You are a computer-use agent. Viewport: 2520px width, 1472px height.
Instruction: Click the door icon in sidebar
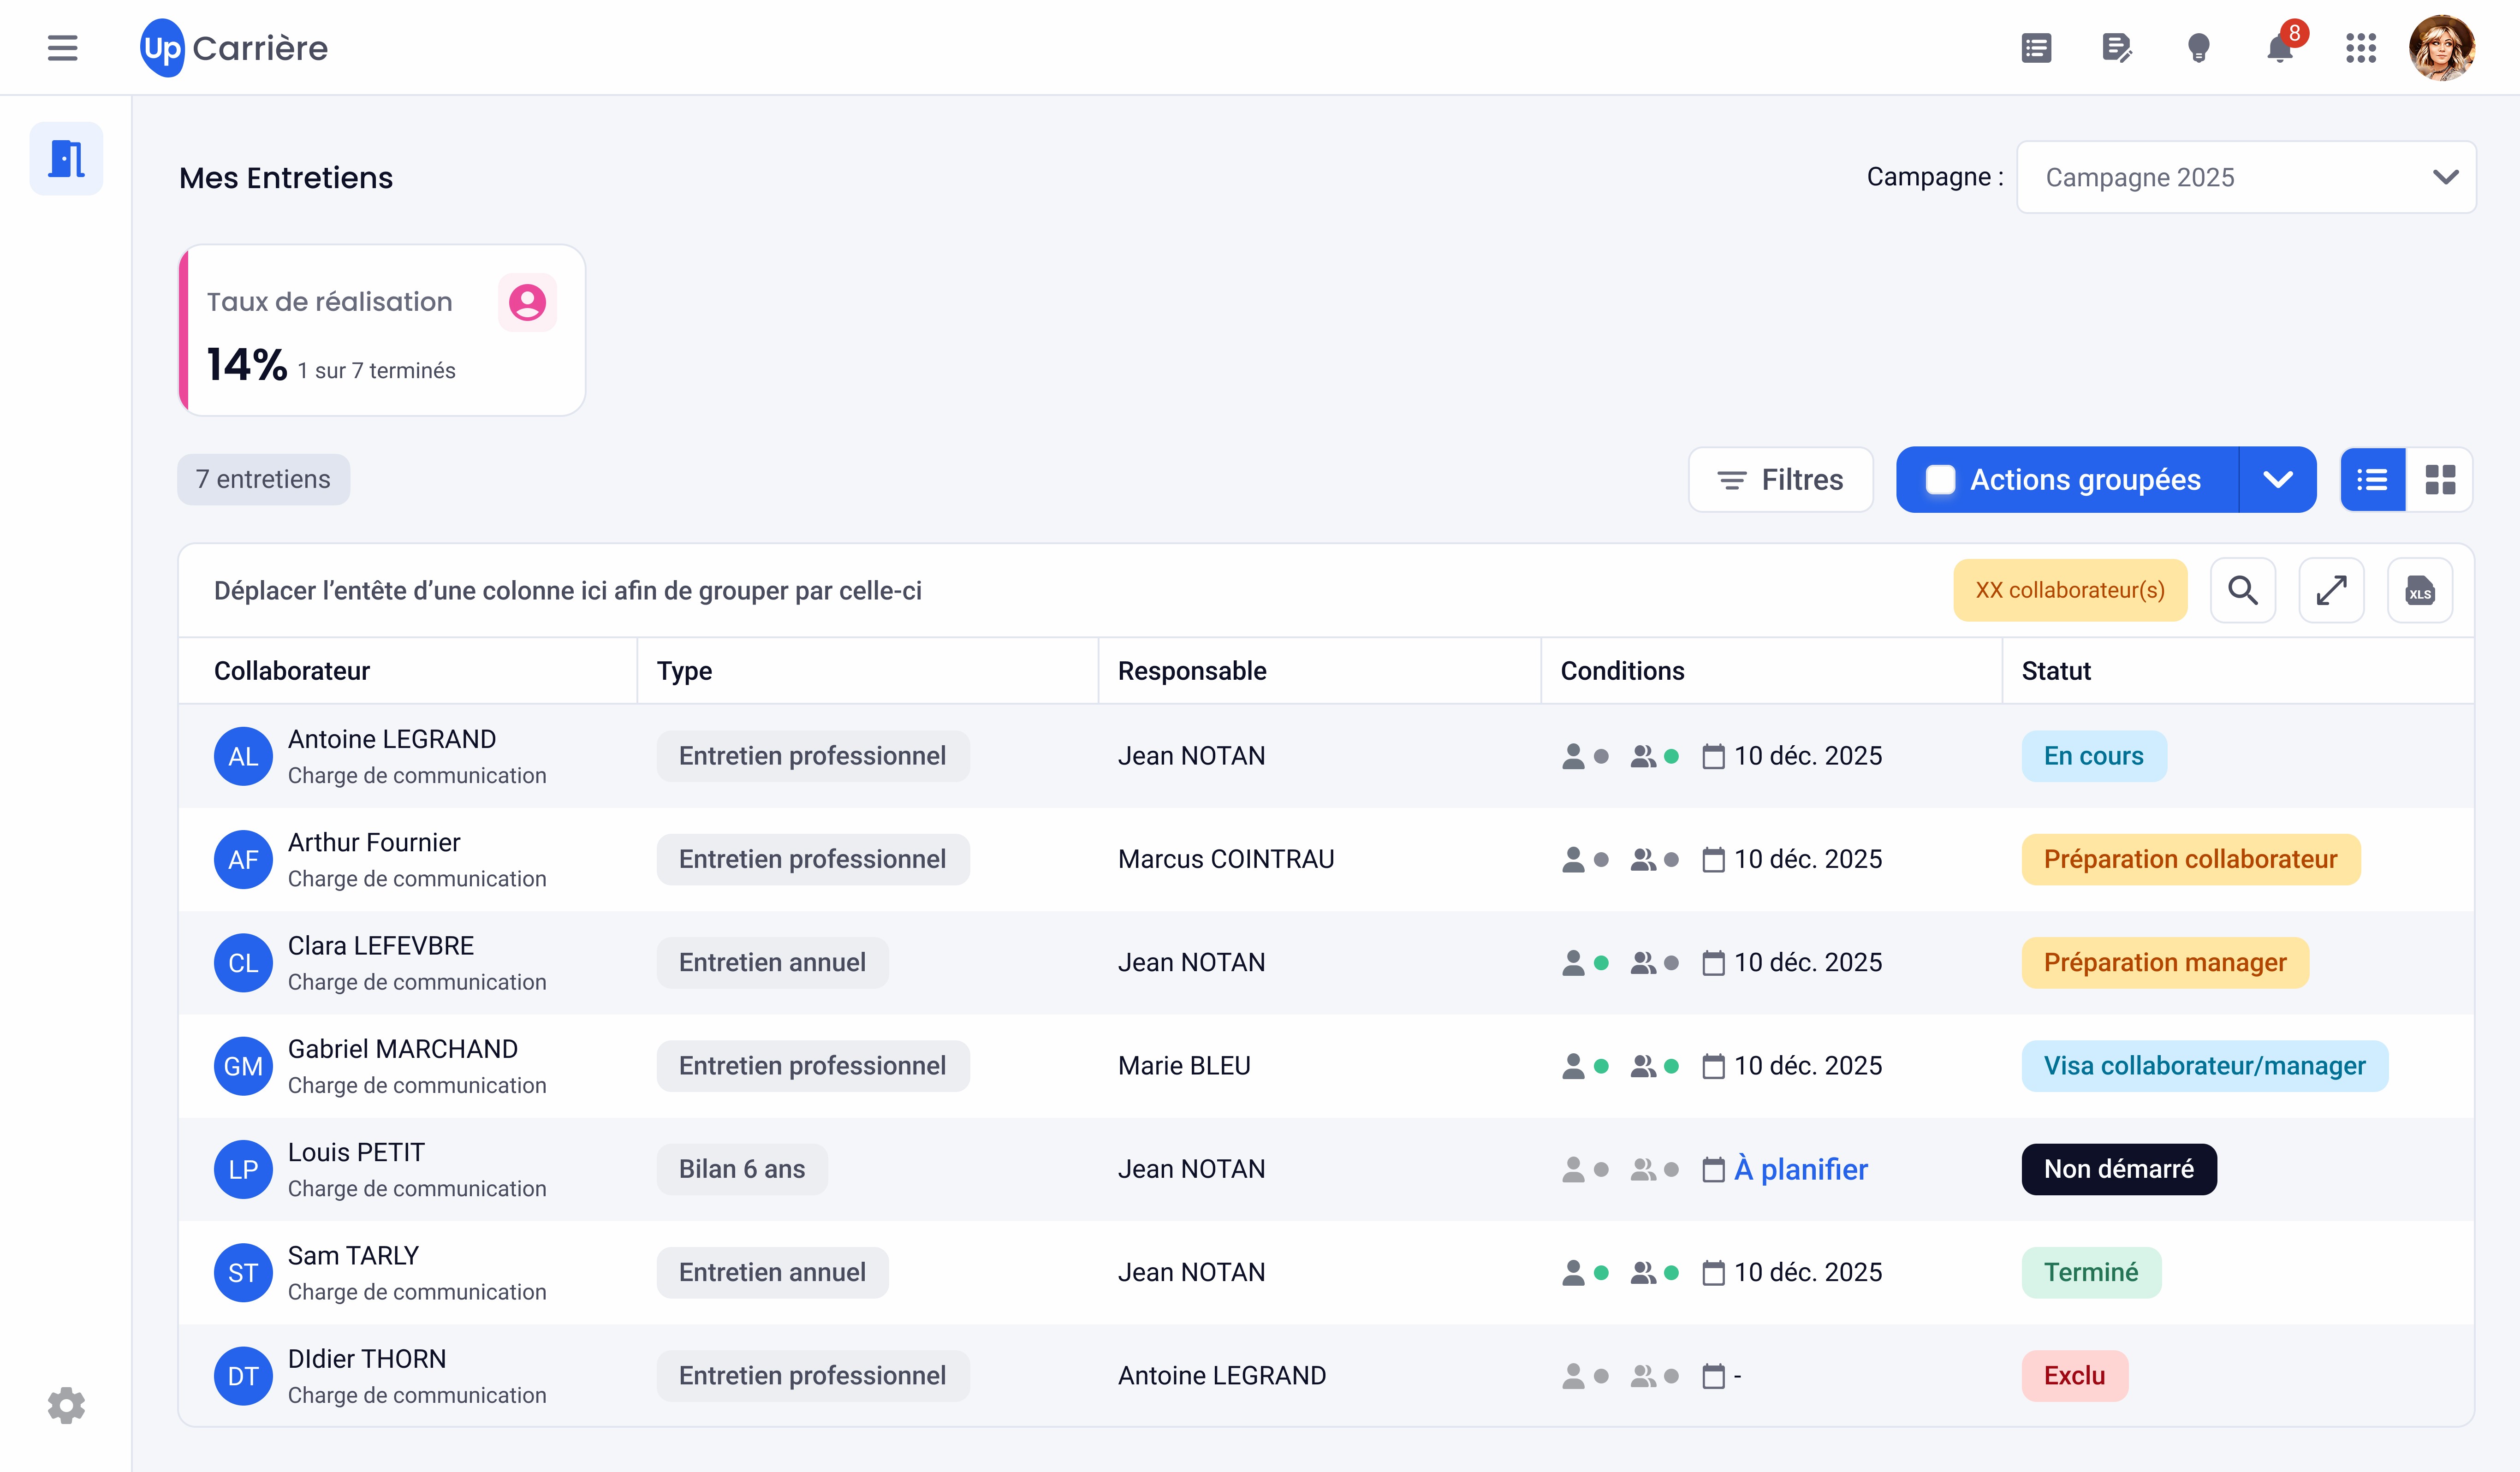[66, 158]
